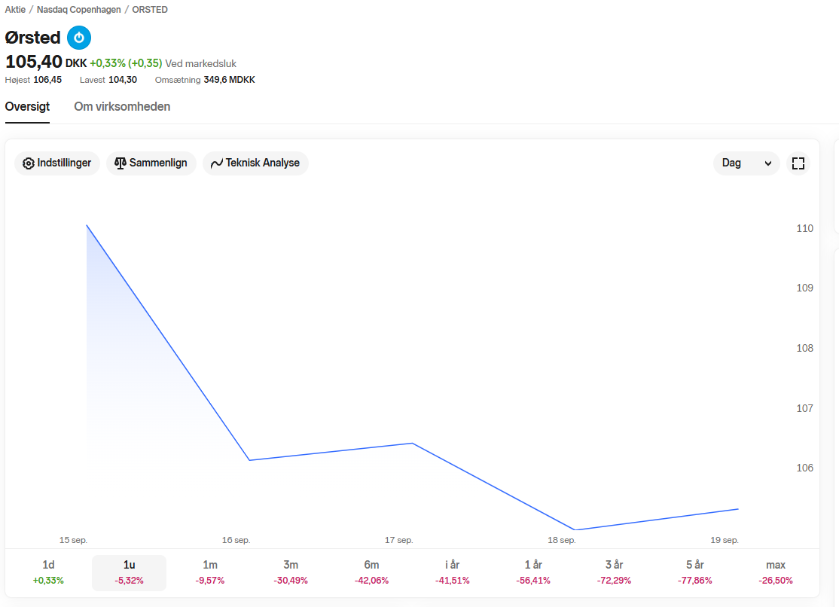
Task: Select the 1d time range
Action: pos(48,572)
